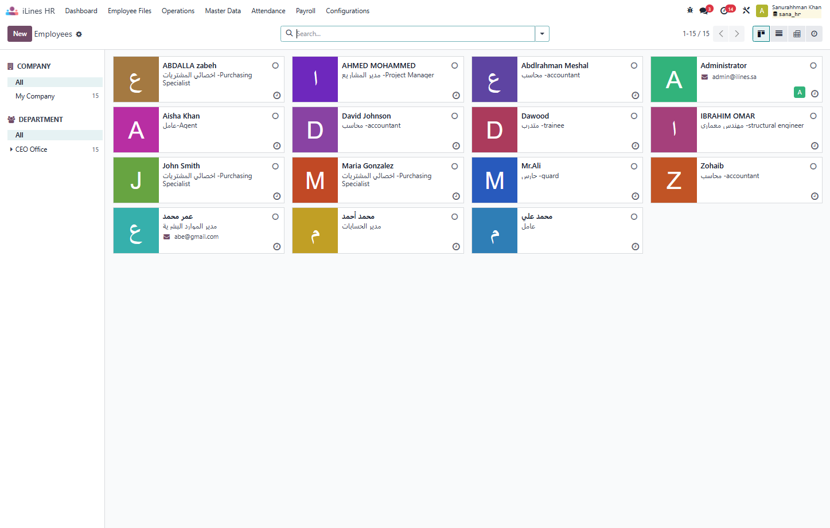Open the Attendance menu
Screen dimensions: 830x528
point(268,11)
